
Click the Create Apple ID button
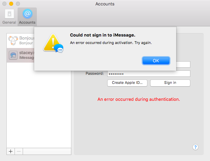tap(127, 83)
